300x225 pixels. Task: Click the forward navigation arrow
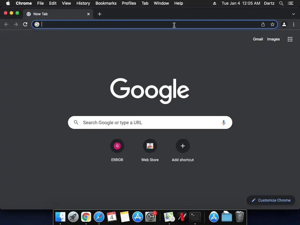(x=16, y=24)
